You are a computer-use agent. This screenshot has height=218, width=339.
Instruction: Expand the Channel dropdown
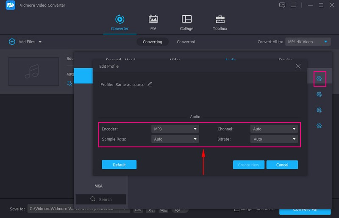coord(274,129)
